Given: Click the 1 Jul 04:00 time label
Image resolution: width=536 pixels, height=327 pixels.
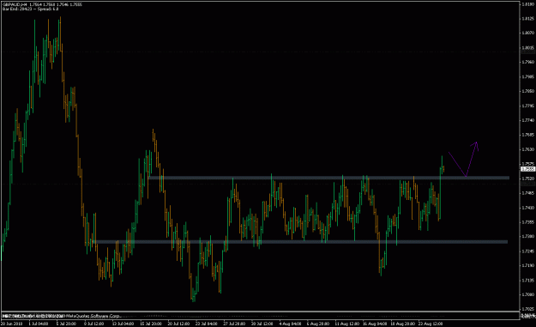Looking at the screenshot, I should [39, 324].
